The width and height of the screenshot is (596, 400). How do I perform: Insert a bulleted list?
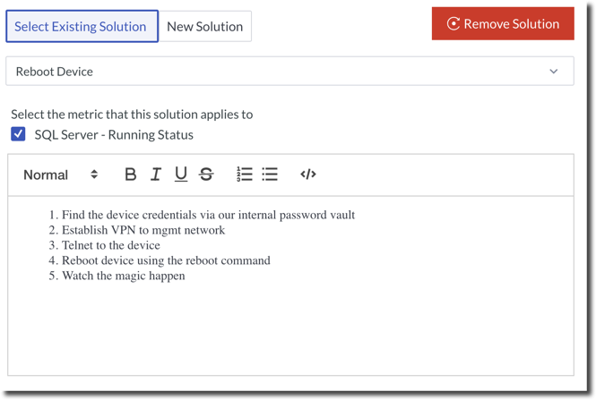[270, 174]
